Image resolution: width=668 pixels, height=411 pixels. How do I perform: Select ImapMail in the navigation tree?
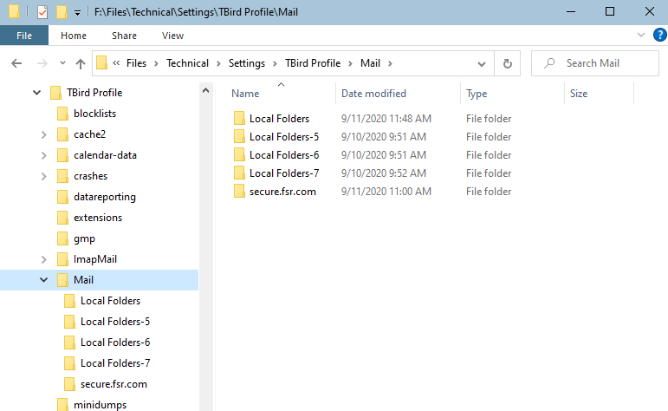95,259
